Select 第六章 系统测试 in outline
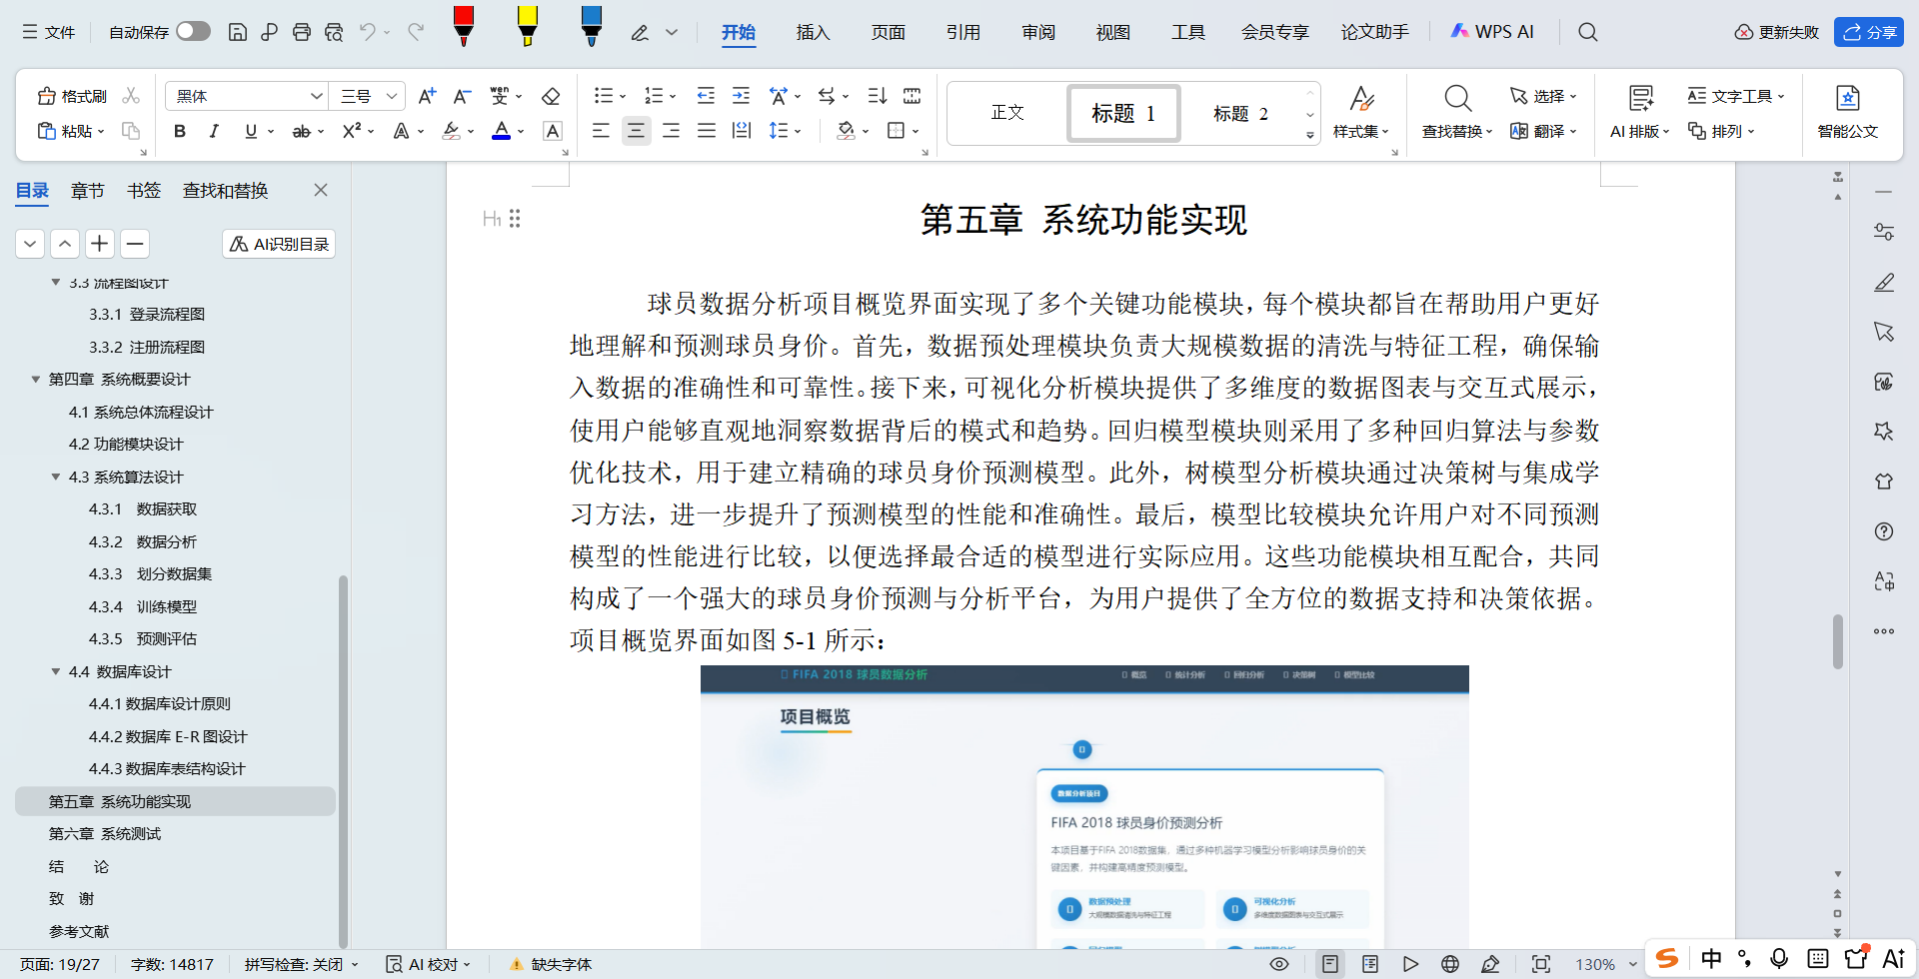The image size is (1919, 979). pyautogui.click(x=105, y=833)
